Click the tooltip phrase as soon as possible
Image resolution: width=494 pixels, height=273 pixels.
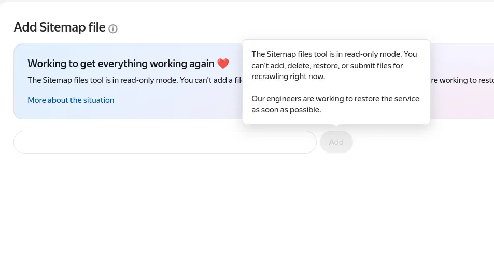pos(286,110)
